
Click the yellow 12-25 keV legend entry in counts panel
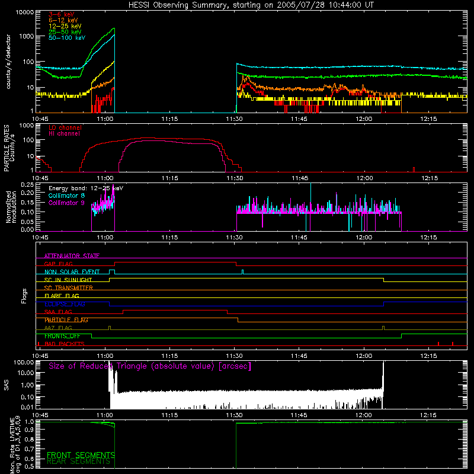click(x=65, y=26)
